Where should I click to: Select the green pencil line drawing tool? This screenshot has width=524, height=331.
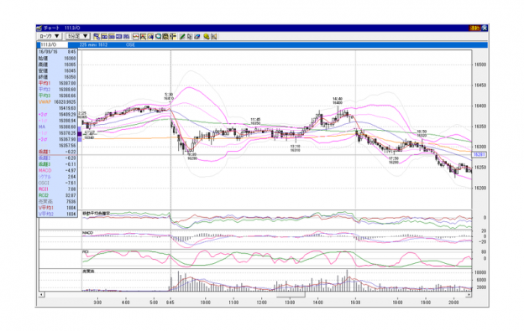[x=182, y=36]
